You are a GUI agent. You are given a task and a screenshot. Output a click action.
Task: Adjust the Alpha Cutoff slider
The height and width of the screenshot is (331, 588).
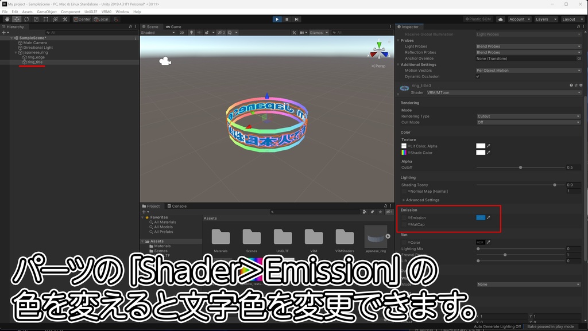tap(520, 168)
